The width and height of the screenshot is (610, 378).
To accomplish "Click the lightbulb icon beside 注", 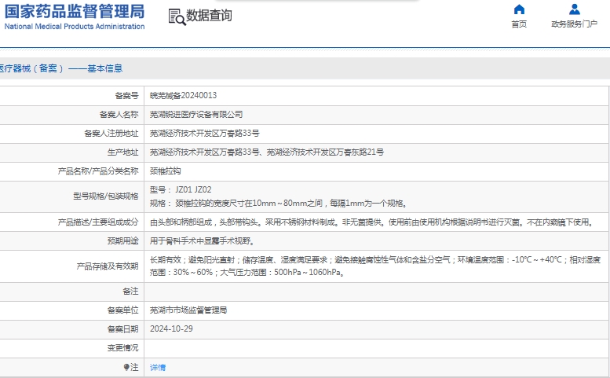I will (x=126, y=367).
